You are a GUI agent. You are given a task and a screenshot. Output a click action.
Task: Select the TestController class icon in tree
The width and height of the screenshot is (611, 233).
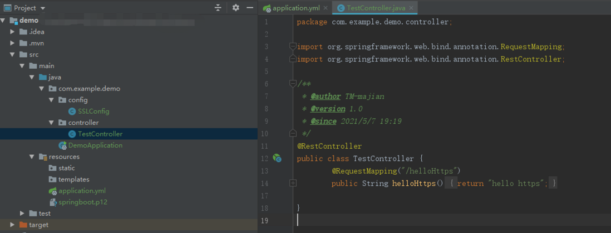(72, 134)
